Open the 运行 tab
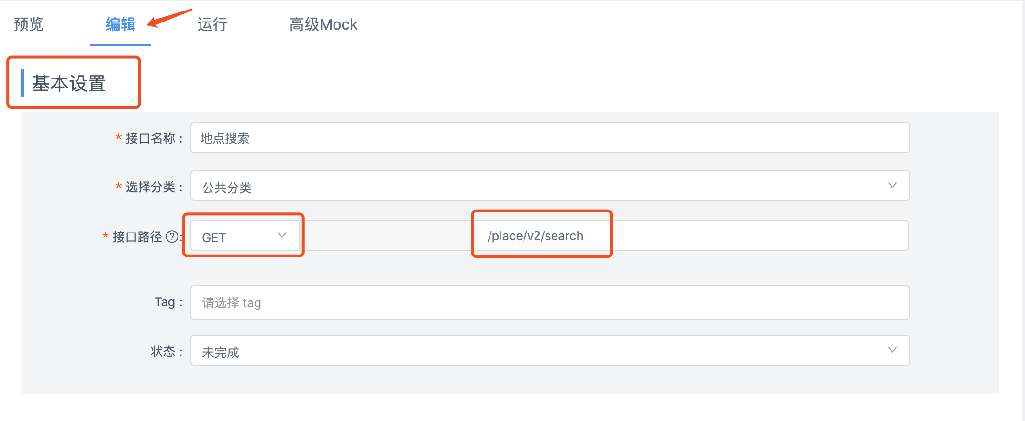This screenshot has height=421, width=1025. point(212,24)
